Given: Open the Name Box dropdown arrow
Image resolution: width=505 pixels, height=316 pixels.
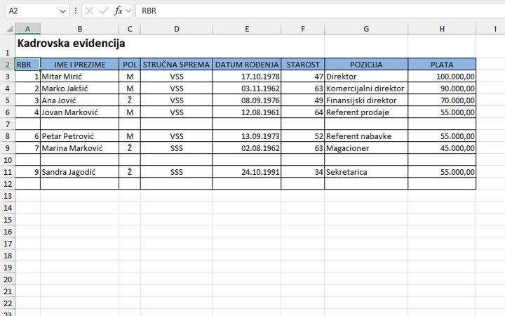Looking at the screenshot, I should pyautogui.click(x=63, y=11).
